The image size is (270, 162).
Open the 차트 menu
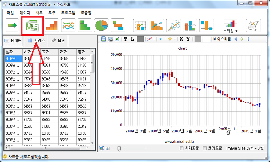[x=39, y=13]
